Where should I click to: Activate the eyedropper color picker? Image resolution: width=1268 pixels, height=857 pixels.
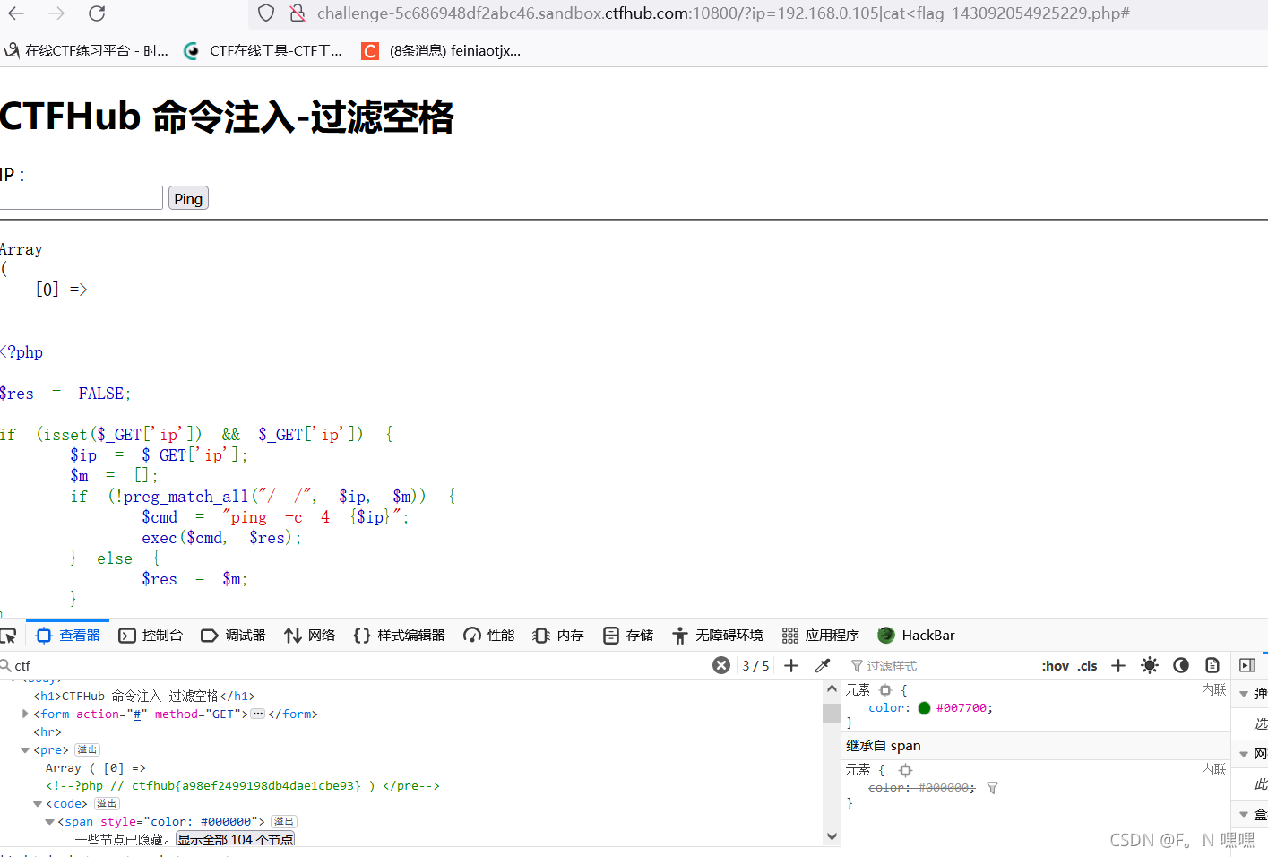coord(823,665)
